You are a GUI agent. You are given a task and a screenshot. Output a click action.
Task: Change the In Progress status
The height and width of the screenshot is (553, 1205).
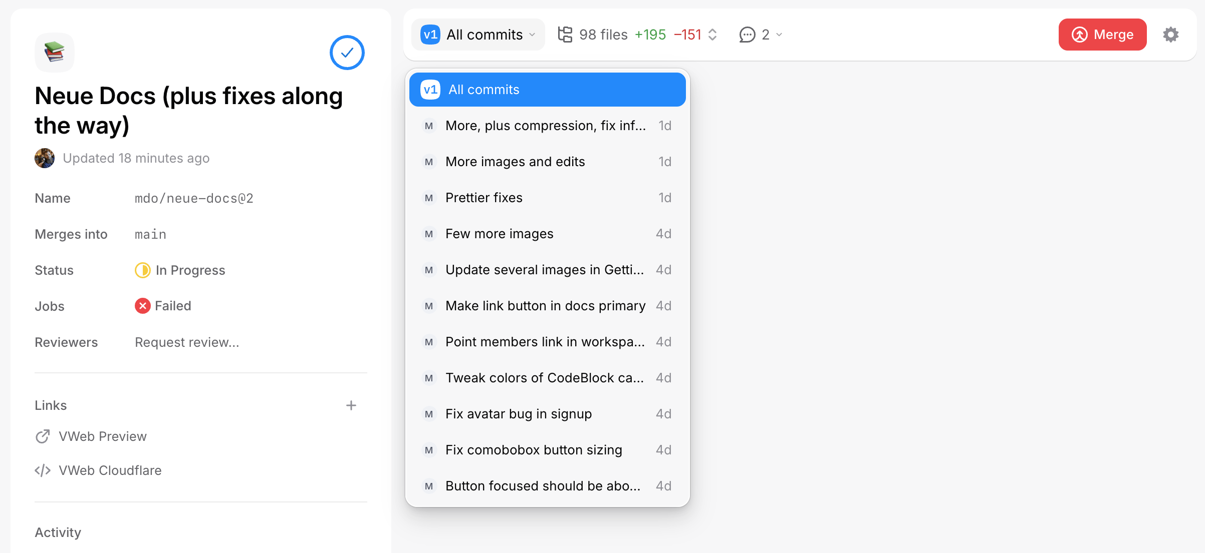click(x=180, y=270)
